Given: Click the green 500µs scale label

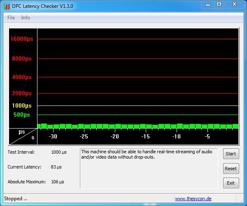Looking at the screenshot, I should pos(21,115).
